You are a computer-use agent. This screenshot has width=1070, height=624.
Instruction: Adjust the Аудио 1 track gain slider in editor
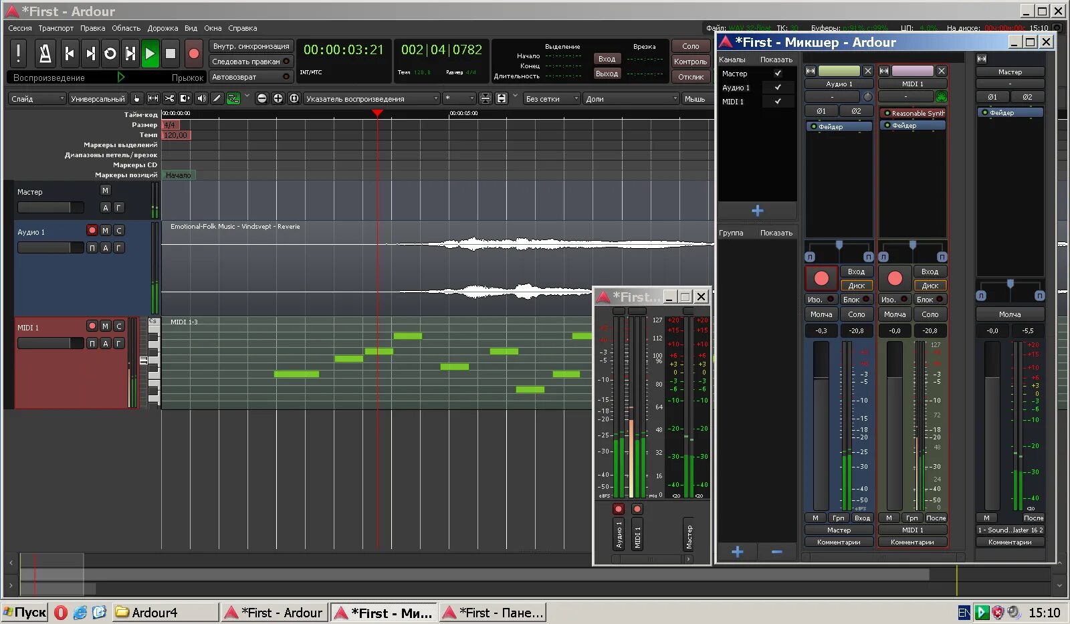[51, 247]
